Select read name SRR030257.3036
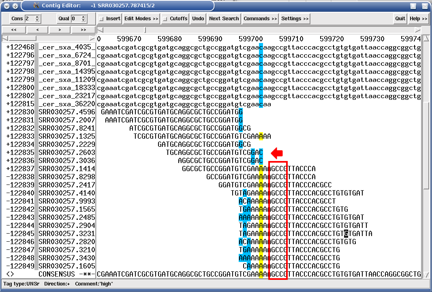This screenshot has width=432, height=292. 67,161
